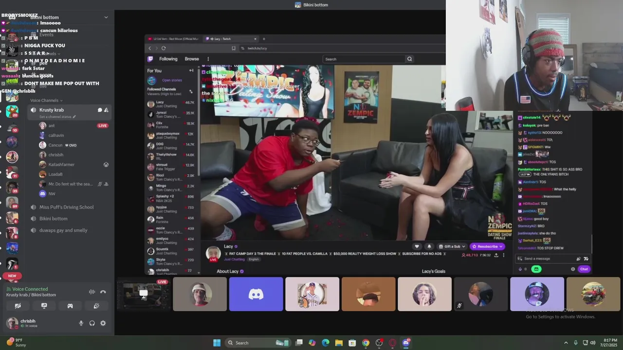623x350 pixels.
Task: Open Just Chatting category link
Action: click(235, 259)
